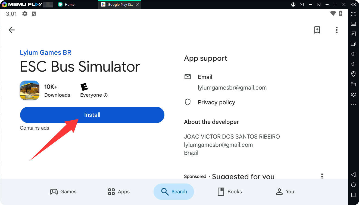Open GPS location settings
Image resolution: width=359 pixels, height=205 pixels.
coord(353,74)
